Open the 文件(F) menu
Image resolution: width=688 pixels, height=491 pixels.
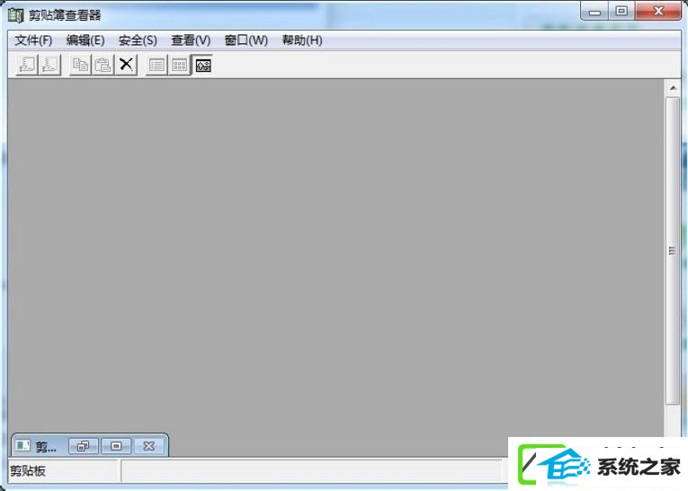[x=33, y=40]
